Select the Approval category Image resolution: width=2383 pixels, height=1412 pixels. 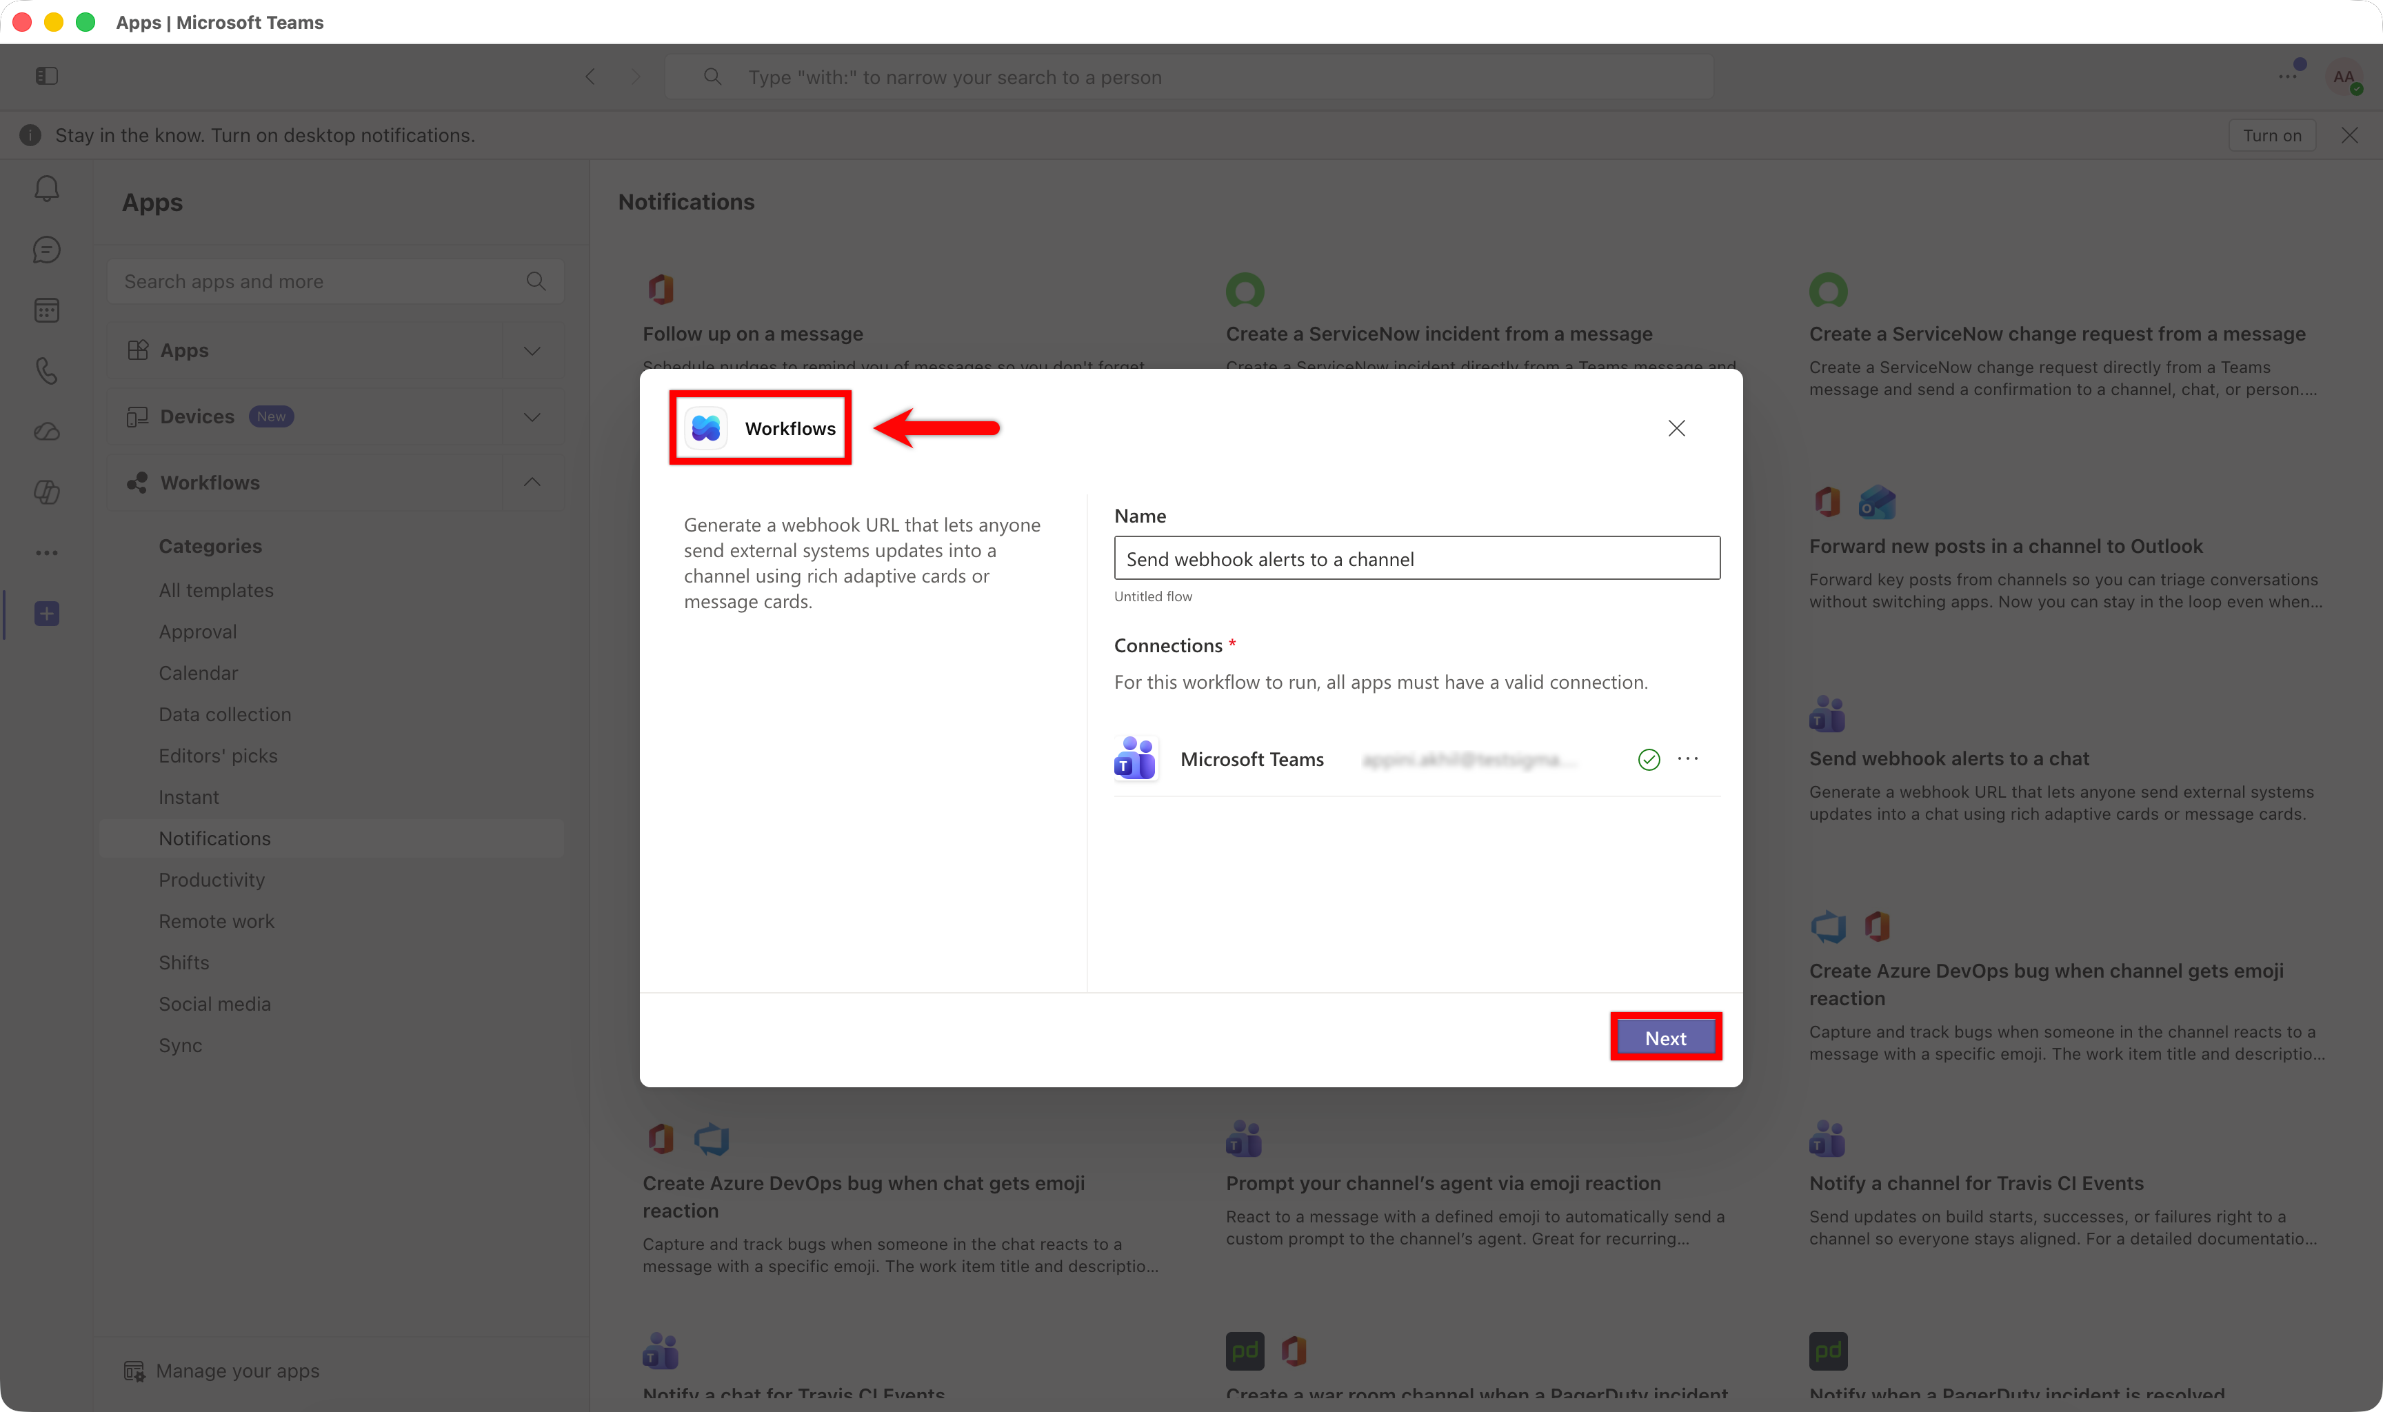pos(198,632)
